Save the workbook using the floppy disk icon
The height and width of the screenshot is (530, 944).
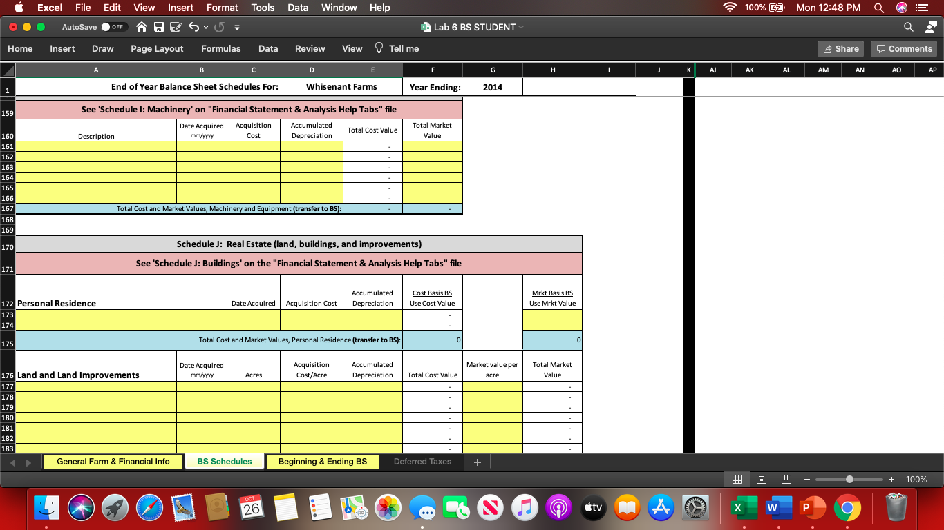160,26
